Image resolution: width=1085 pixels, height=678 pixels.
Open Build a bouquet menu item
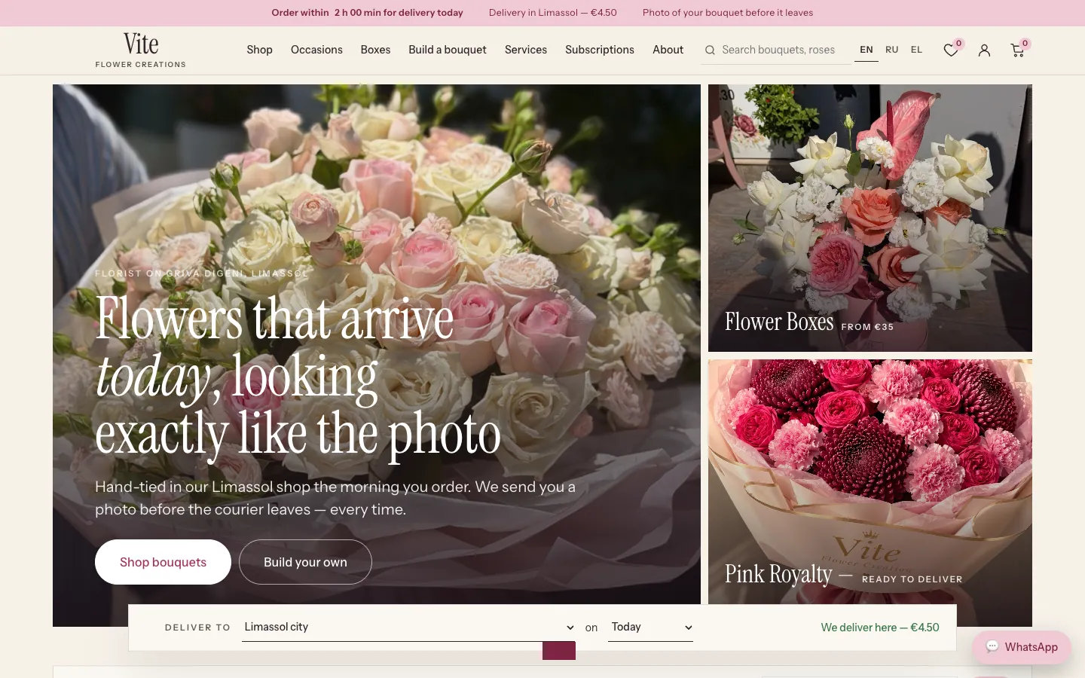tap(448, 50)
